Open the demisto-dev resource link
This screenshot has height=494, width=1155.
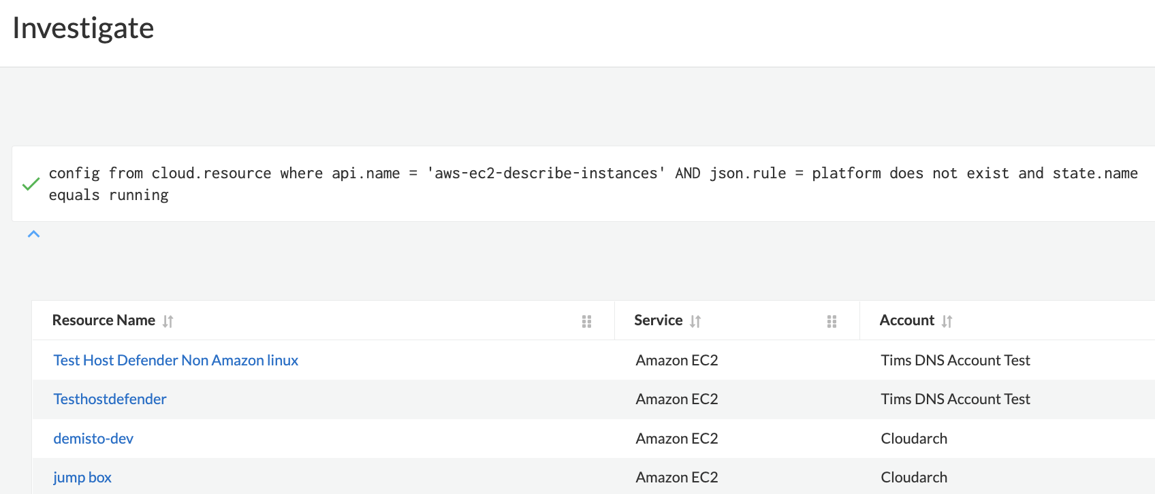pos(93,438)
